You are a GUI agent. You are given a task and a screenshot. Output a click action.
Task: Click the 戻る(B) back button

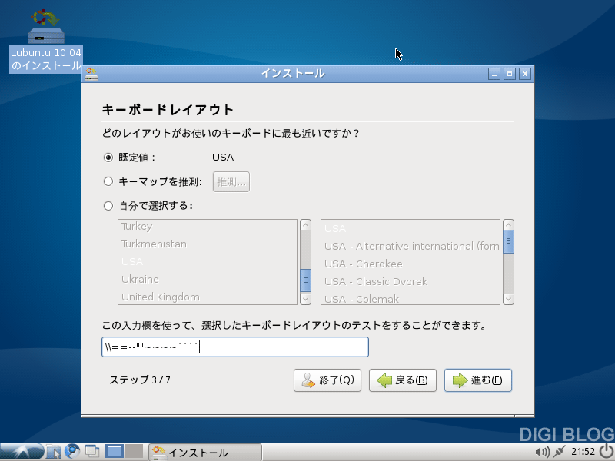point(403,380)
